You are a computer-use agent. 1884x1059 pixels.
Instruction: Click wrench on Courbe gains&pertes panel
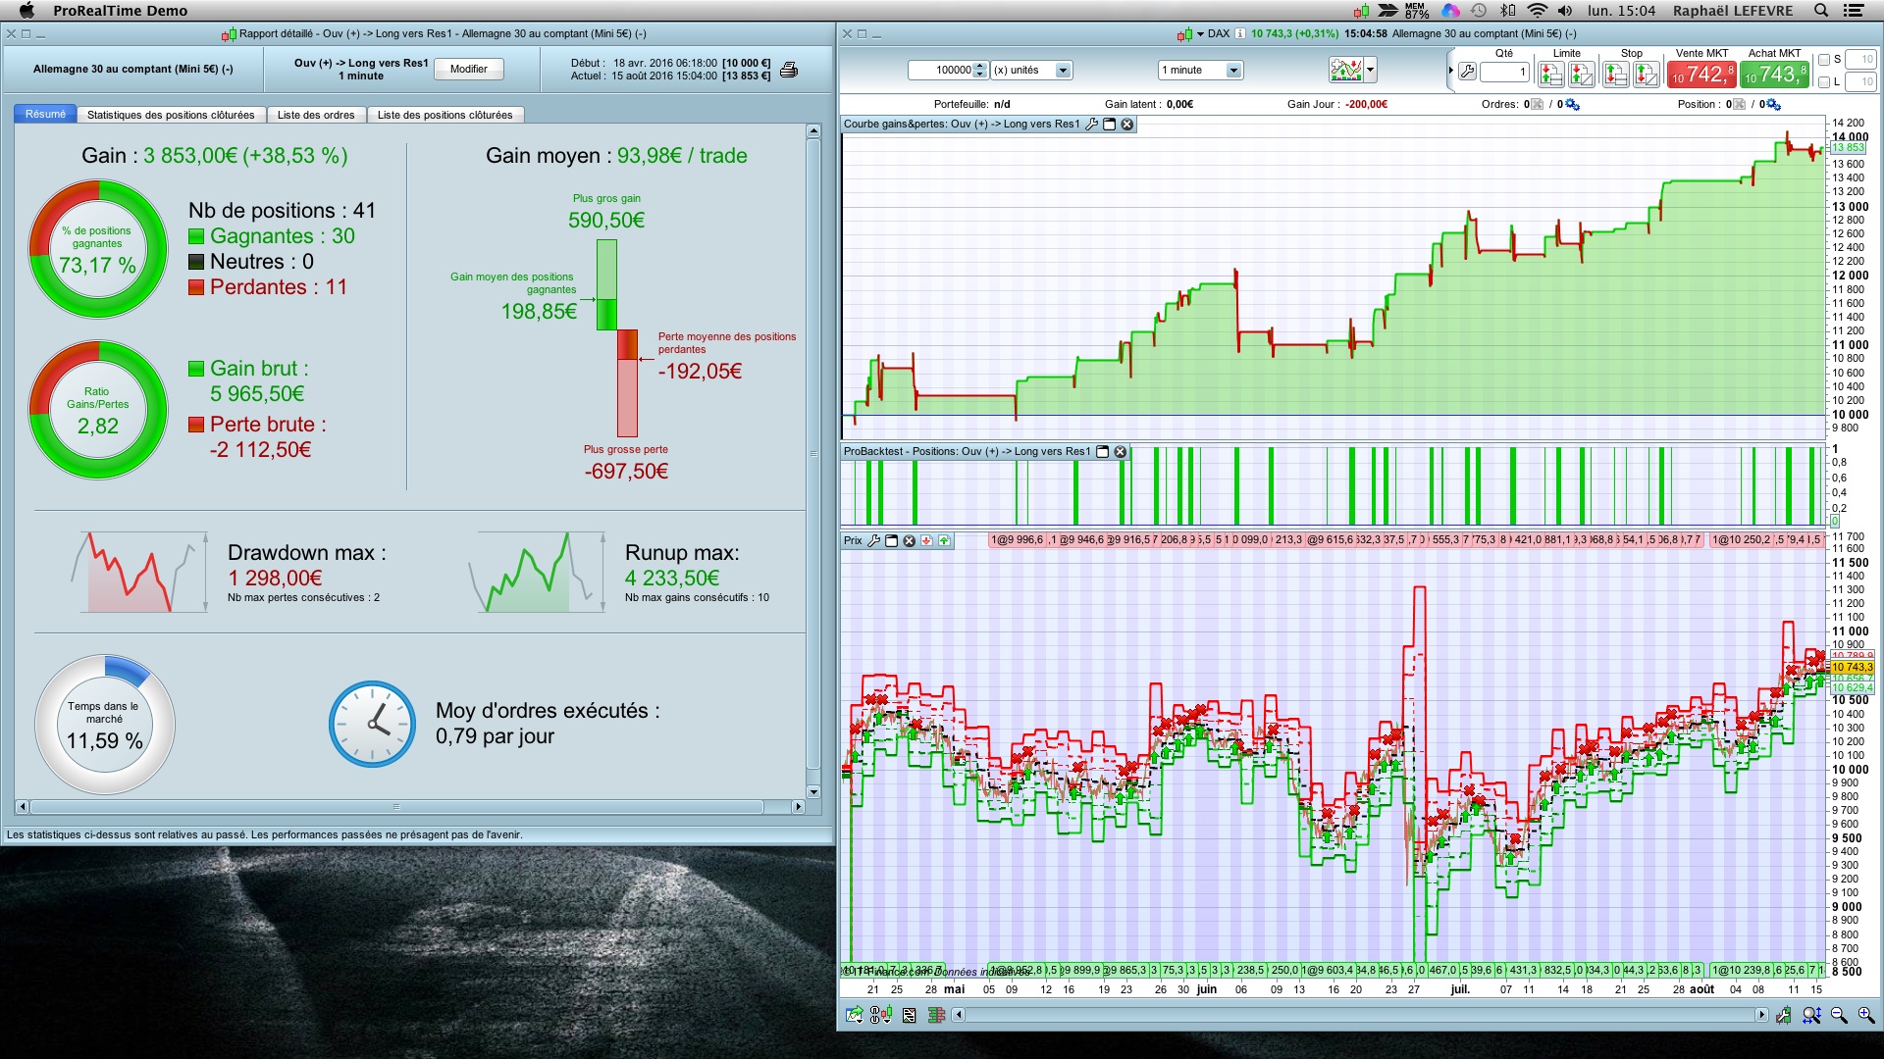(x=1091, y=125)
